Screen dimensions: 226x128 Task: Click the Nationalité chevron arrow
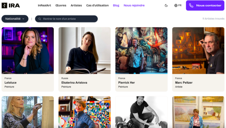point(23,19)
